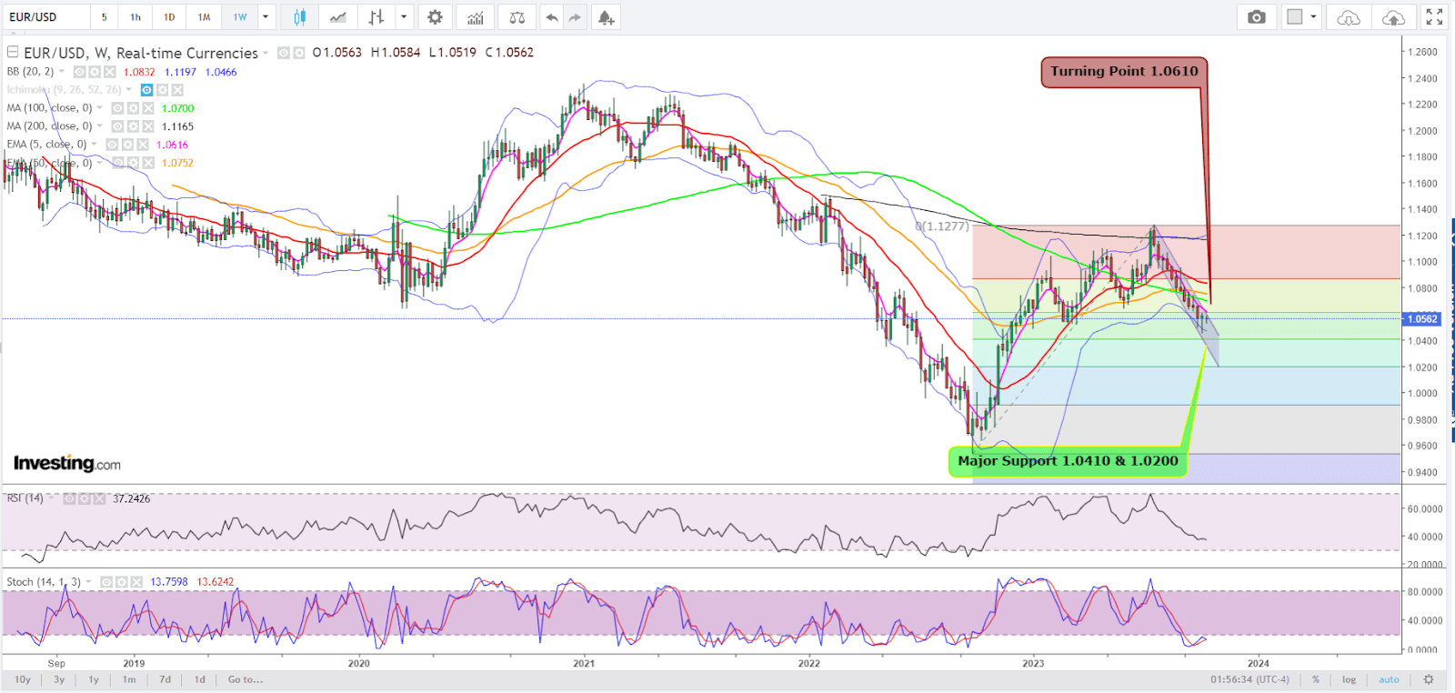Select the 1W interval
Viewport: 1455px width, 693px height.
240,17
